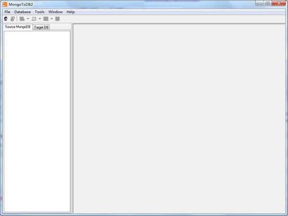288x216 pixels.
Task: Click the fifth toolbar icon before the last dropdown arrow
Action: (46, 19)
